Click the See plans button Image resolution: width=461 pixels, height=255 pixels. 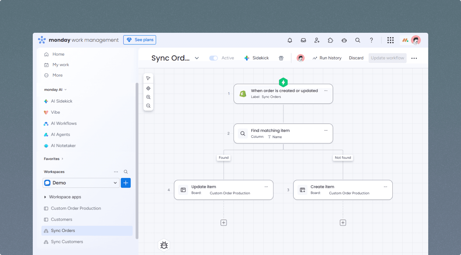(140, 40)
